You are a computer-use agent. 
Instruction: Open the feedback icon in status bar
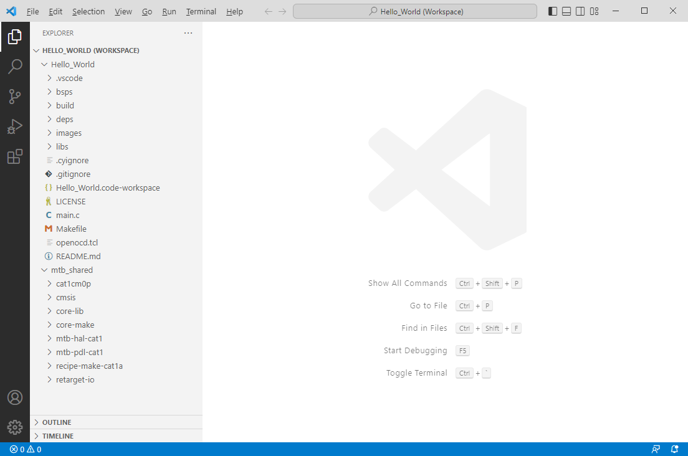656,449
